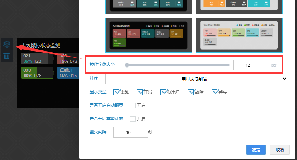Click the 021 device card at 86%

coord(37,58)
